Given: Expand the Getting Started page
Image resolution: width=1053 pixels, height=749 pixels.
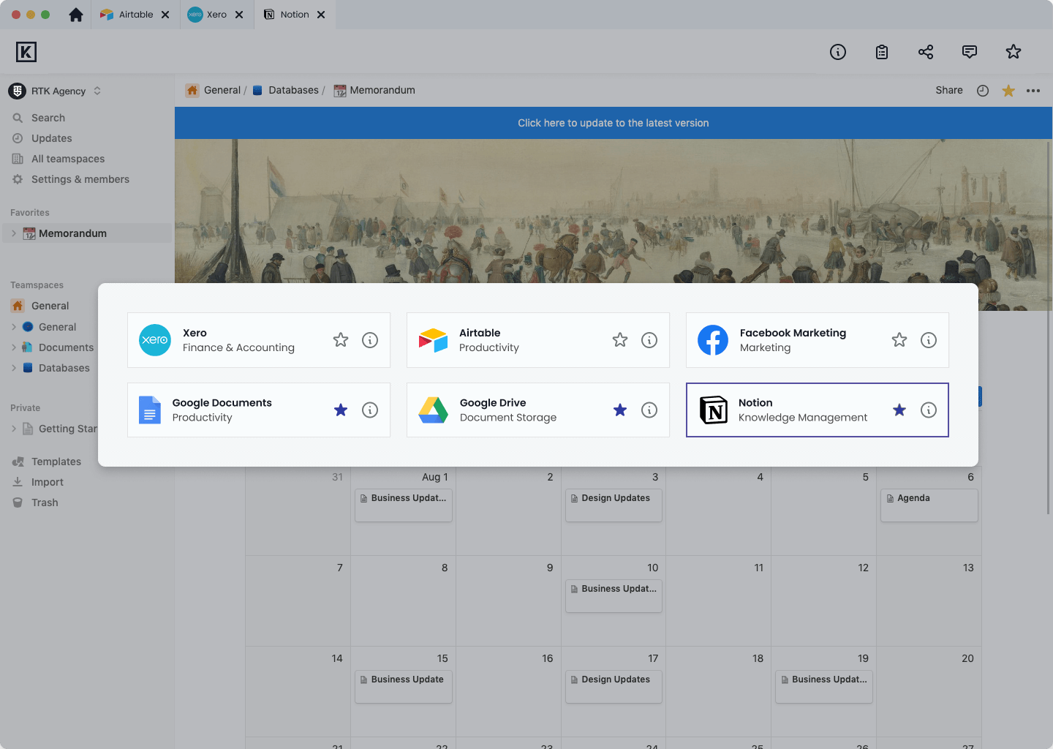Looking at the screenshot, I should tap(14, 429).
